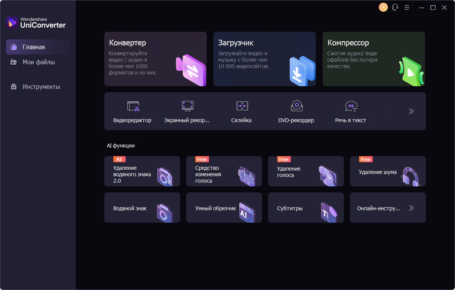This screenshot has width=455, height=290.
Task: Open the Компрессор card
Action: (374, 59)
